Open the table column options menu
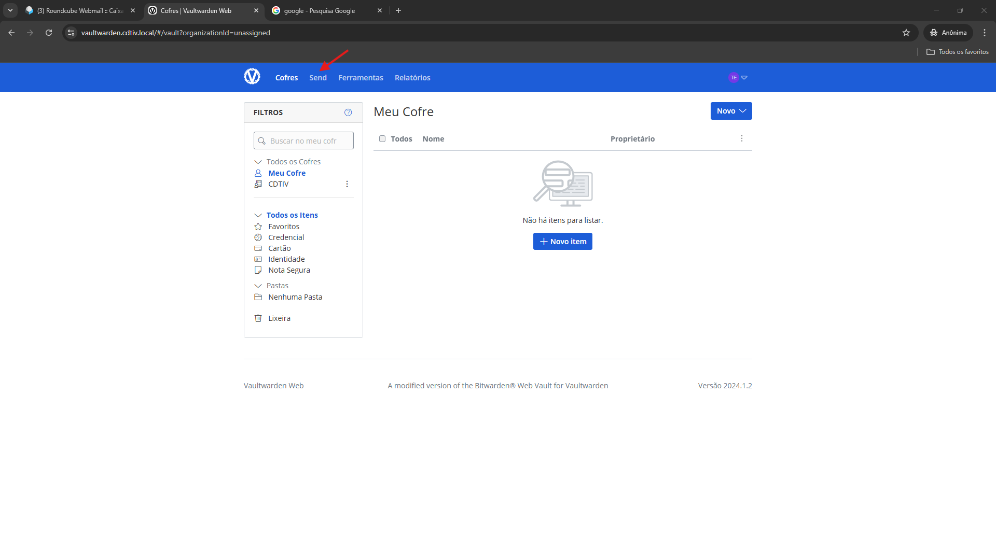This screenshot has height=535, width=996. 741,138
